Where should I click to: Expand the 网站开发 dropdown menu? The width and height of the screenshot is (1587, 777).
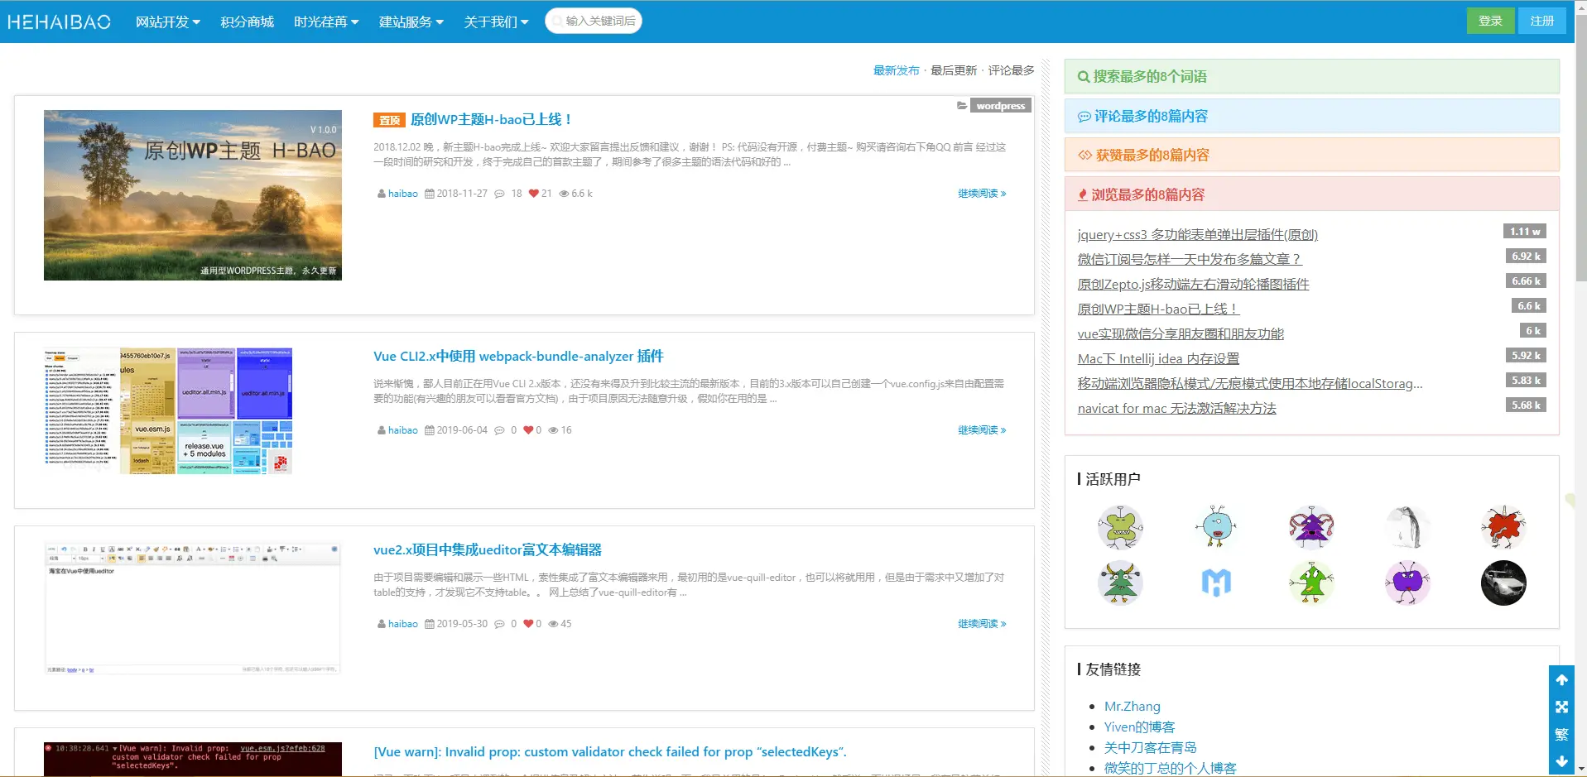(168, 22)
